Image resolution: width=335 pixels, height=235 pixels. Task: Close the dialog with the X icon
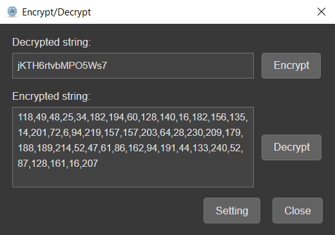click(x=321, y=12)
